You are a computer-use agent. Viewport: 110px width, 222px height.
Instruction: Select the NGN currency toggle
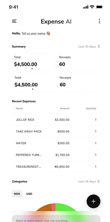click(17, 194)
